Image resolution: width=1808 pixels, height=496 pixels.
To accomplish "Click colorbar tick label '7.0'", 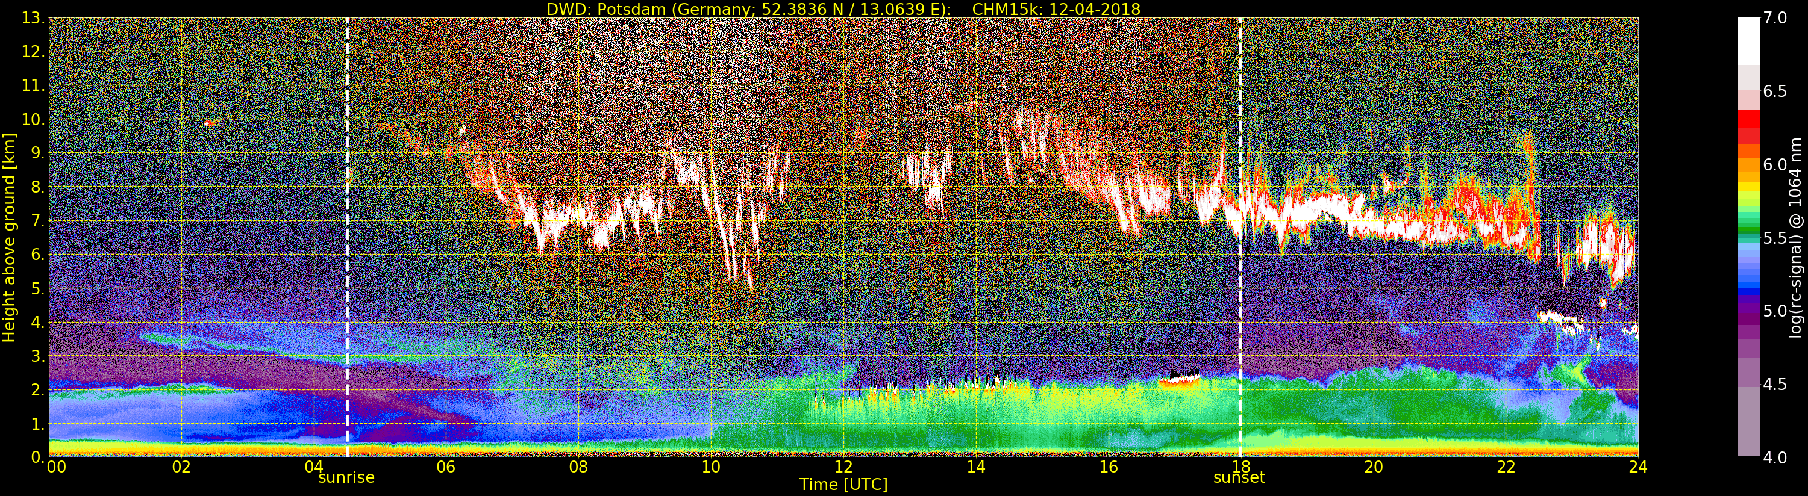I will [x=1775, y=18].
